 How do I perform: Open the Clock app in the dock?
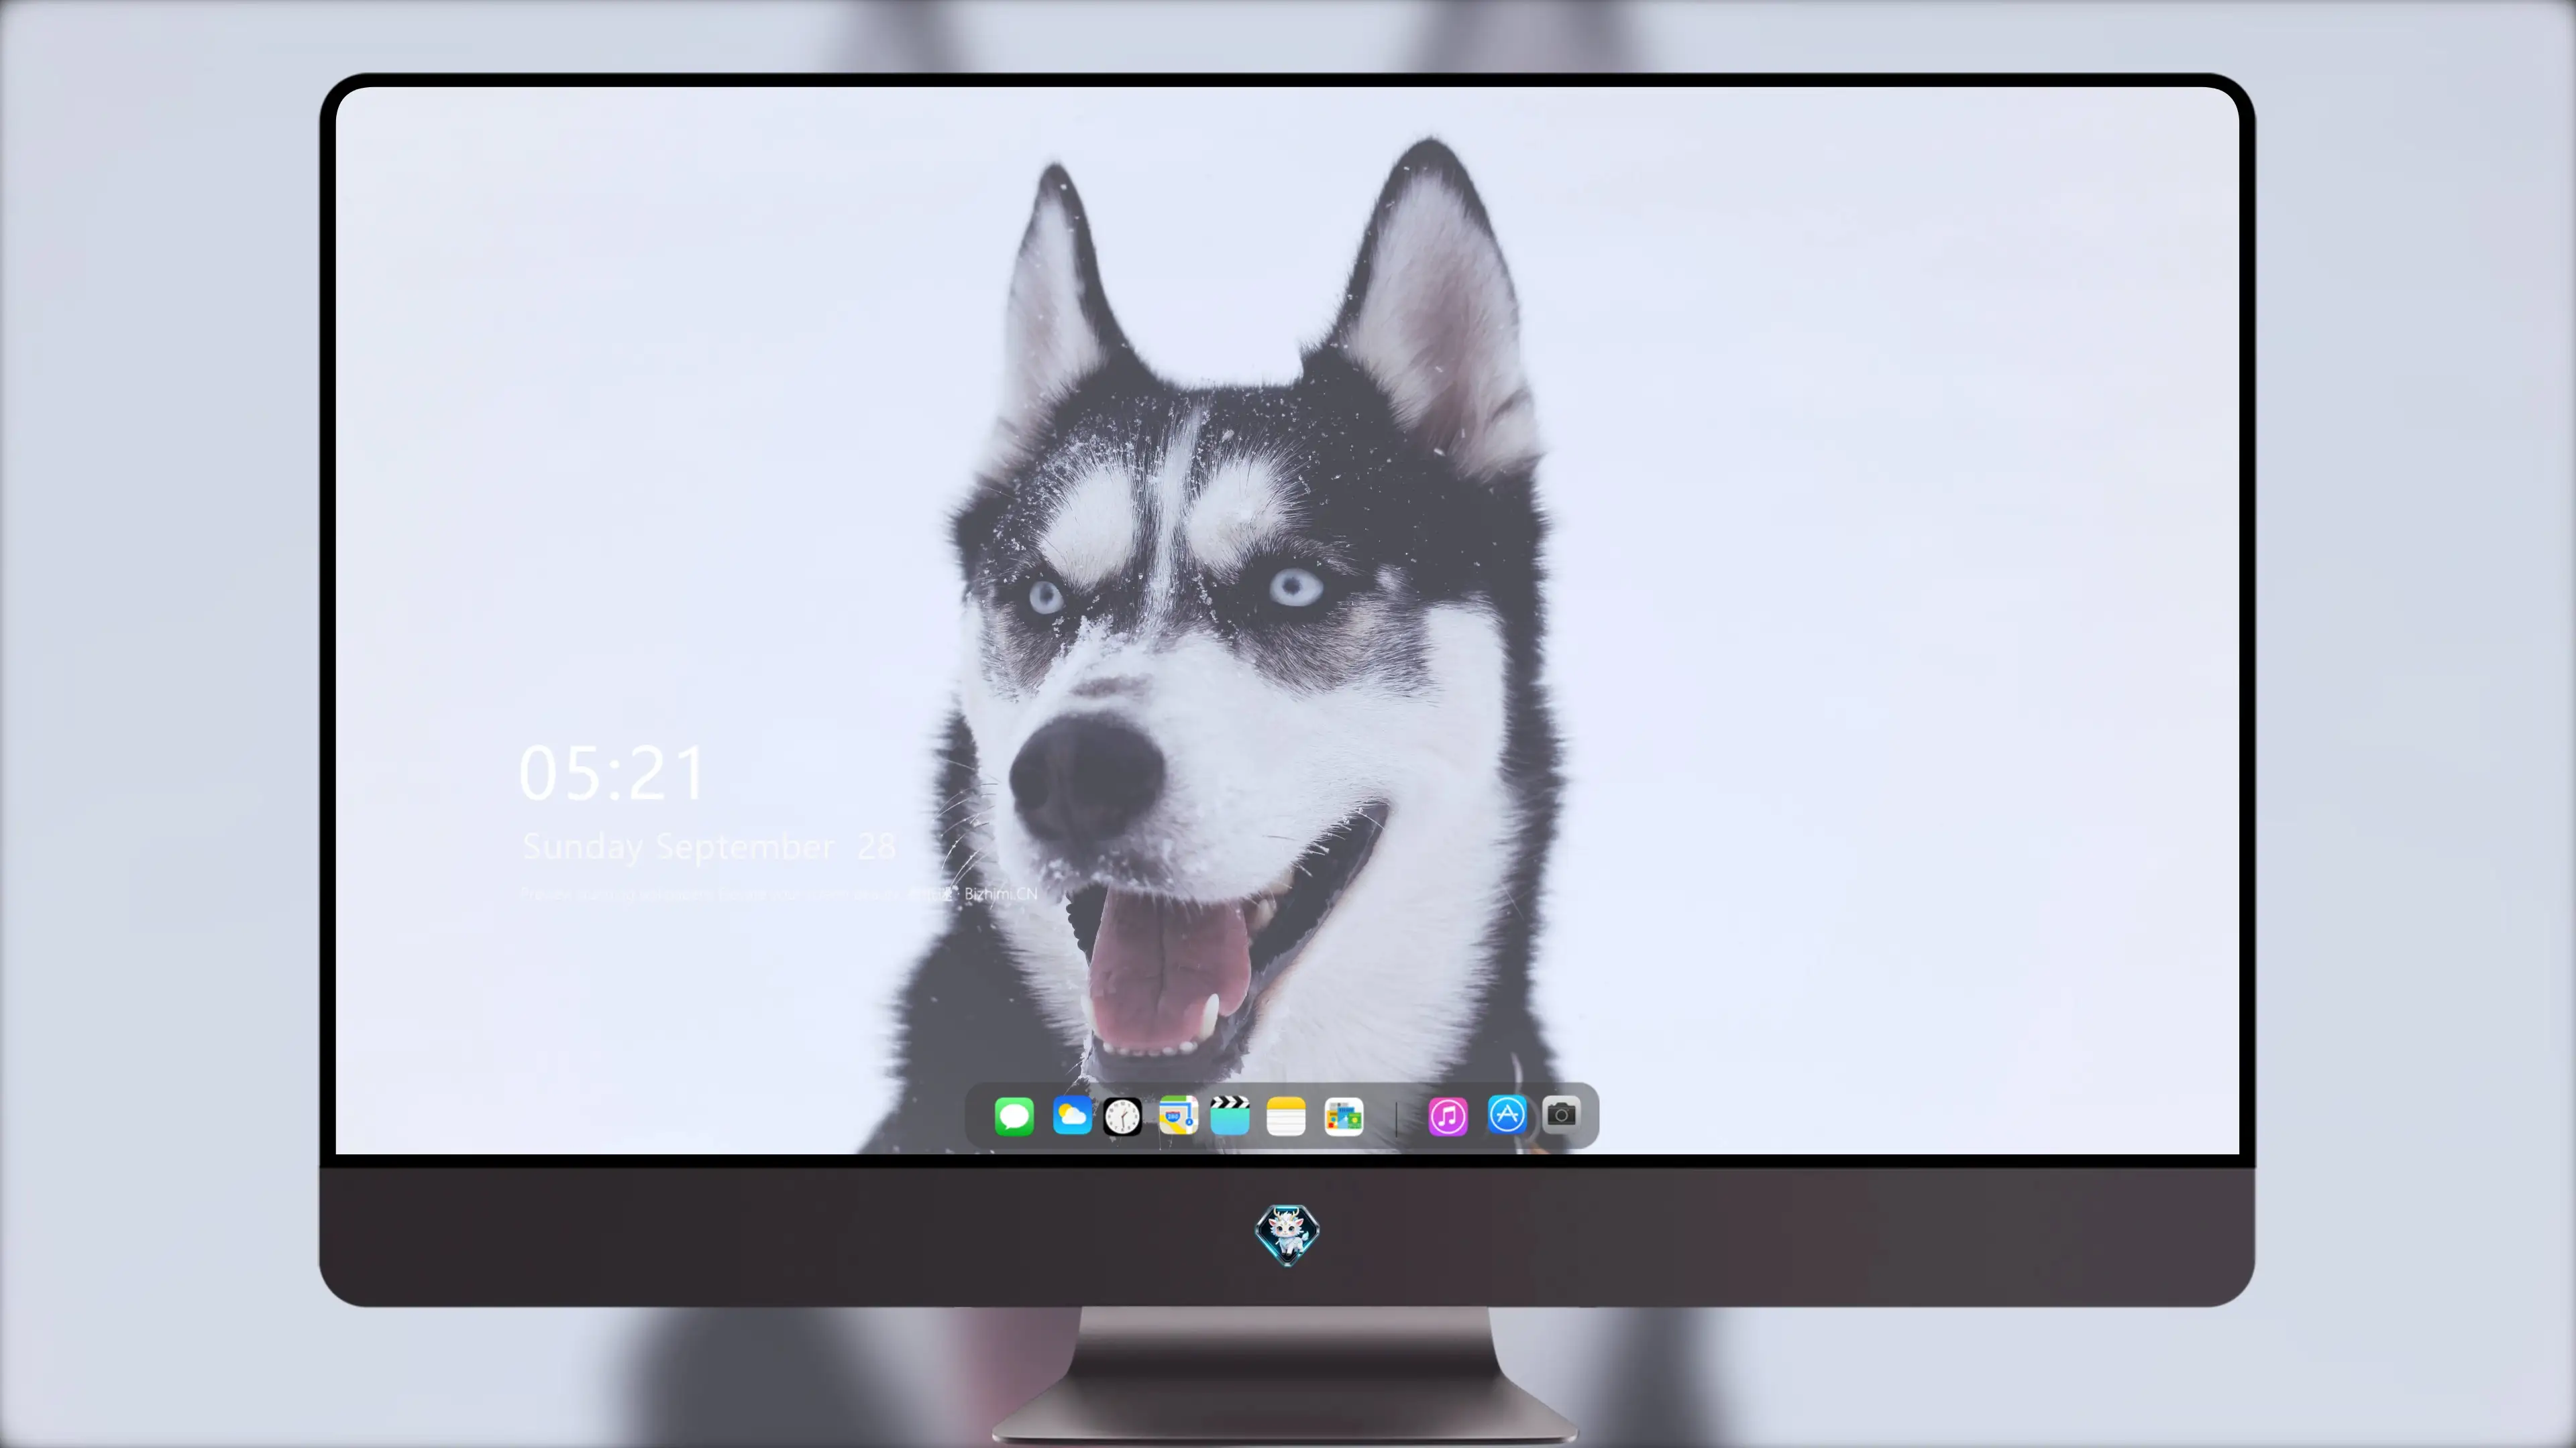1122,1116
